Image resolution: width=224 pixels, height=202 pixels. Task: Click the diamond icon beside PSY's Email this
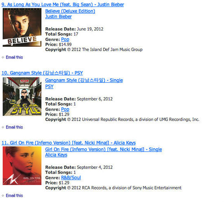coord(3,127)
